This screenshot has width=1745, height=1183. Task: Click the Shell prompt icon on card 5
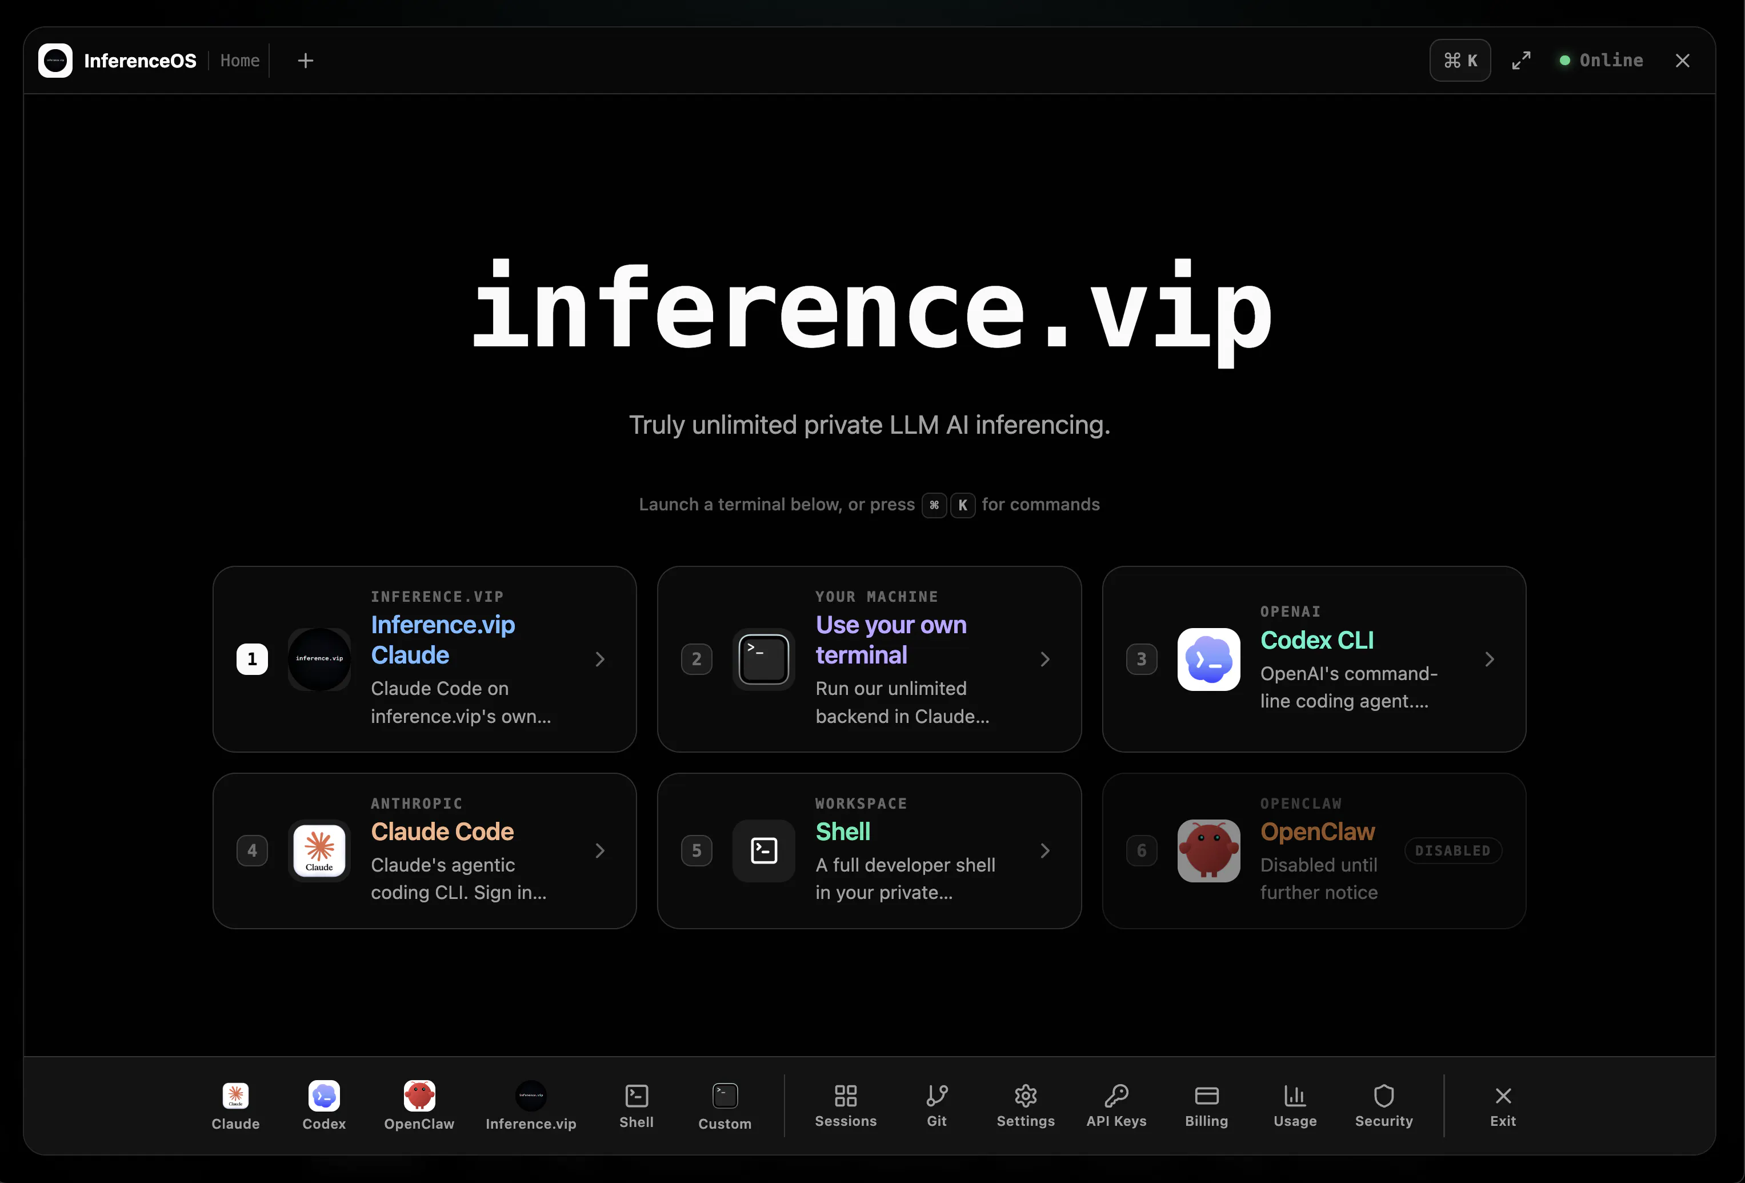763,850
